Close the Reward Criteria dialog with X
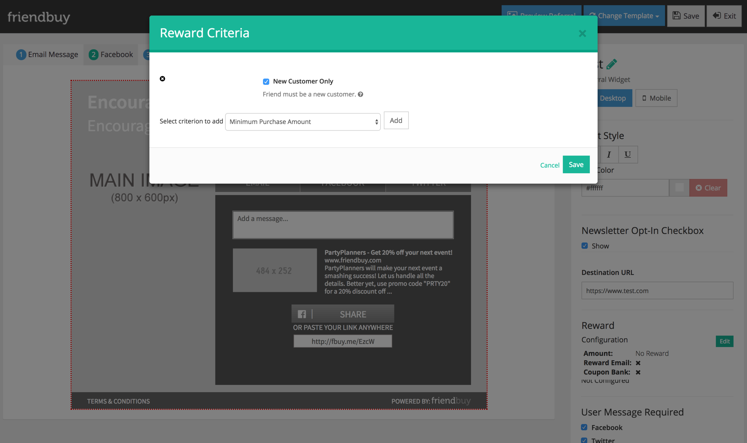This screenshot has height=443, width=747. tap(582, 33)
